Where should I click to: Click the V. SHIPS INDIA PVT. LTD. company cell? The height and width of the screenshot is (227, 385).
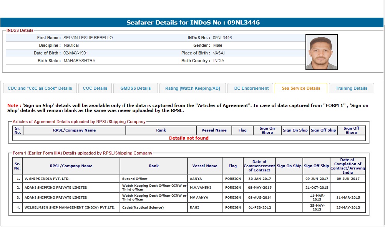47,179
